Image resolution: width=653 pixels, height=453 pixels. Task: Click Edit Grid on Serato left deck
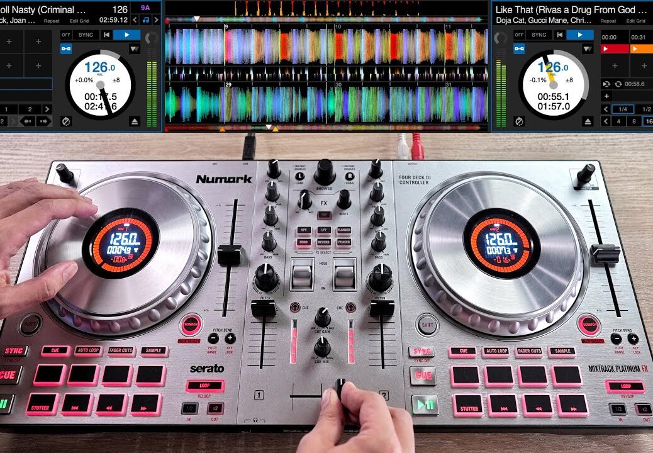coord(79,21)
